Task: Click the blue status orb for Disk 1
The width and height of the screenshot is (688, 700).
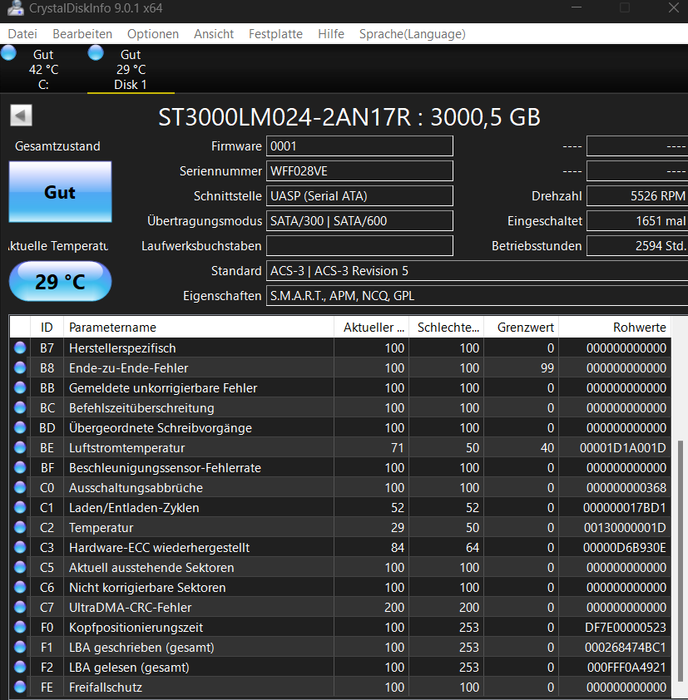Action: (x=96, y=53)
